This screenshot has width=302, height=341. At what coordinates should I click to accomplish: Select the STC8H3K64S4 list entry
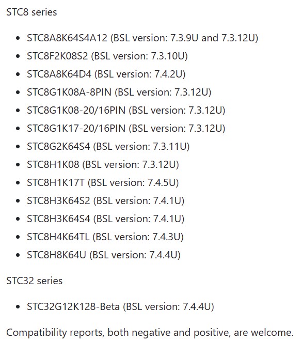[106, 219]
